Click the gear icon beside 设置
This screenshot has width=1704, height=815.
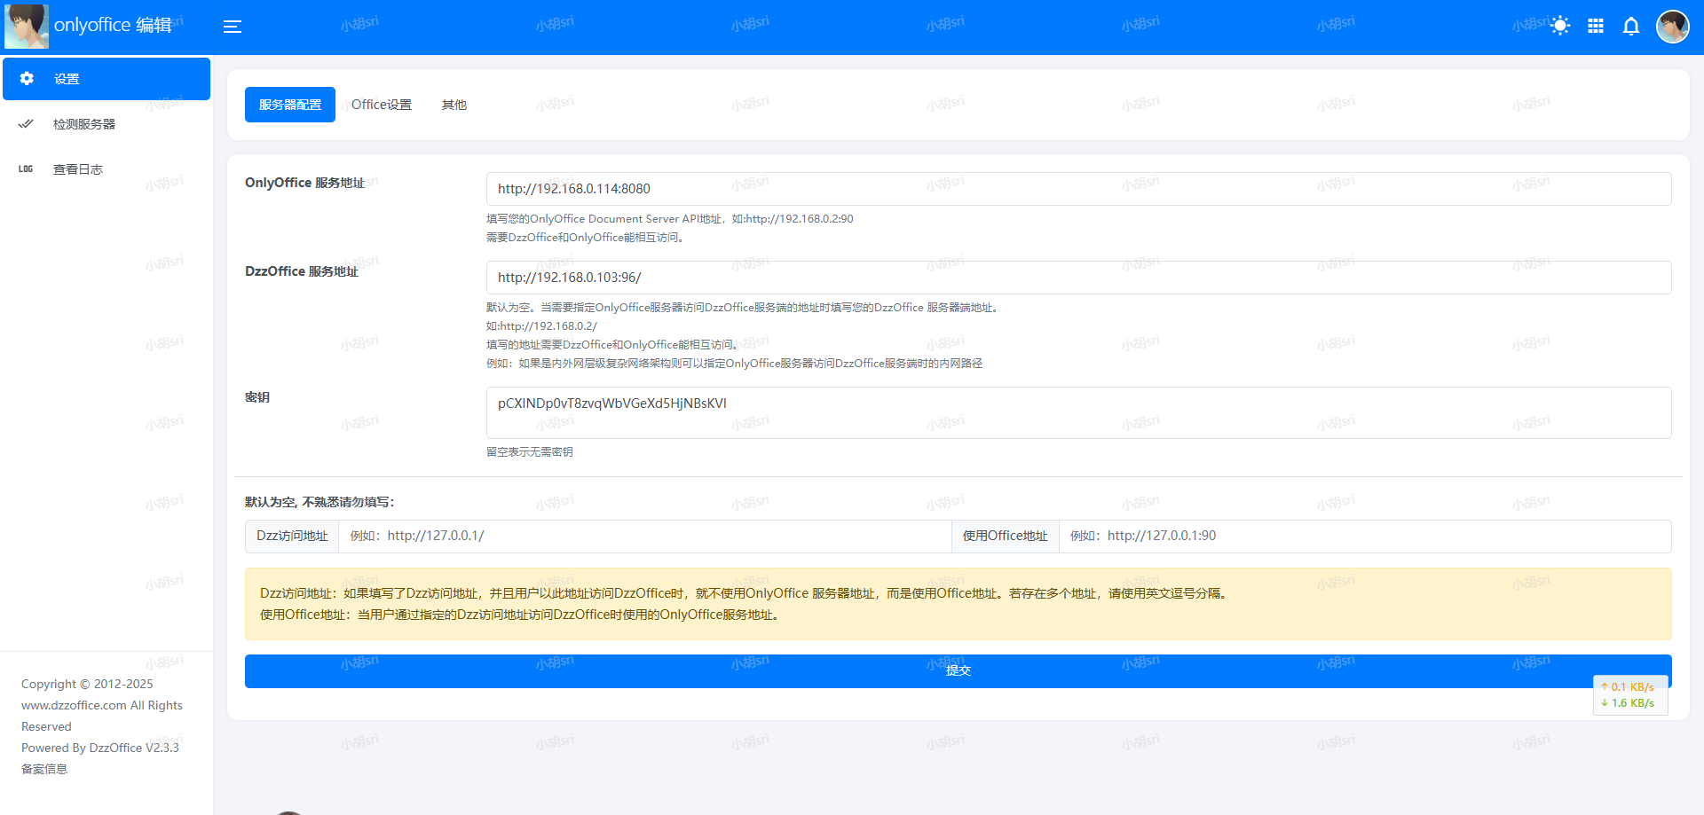coord(27,79)
